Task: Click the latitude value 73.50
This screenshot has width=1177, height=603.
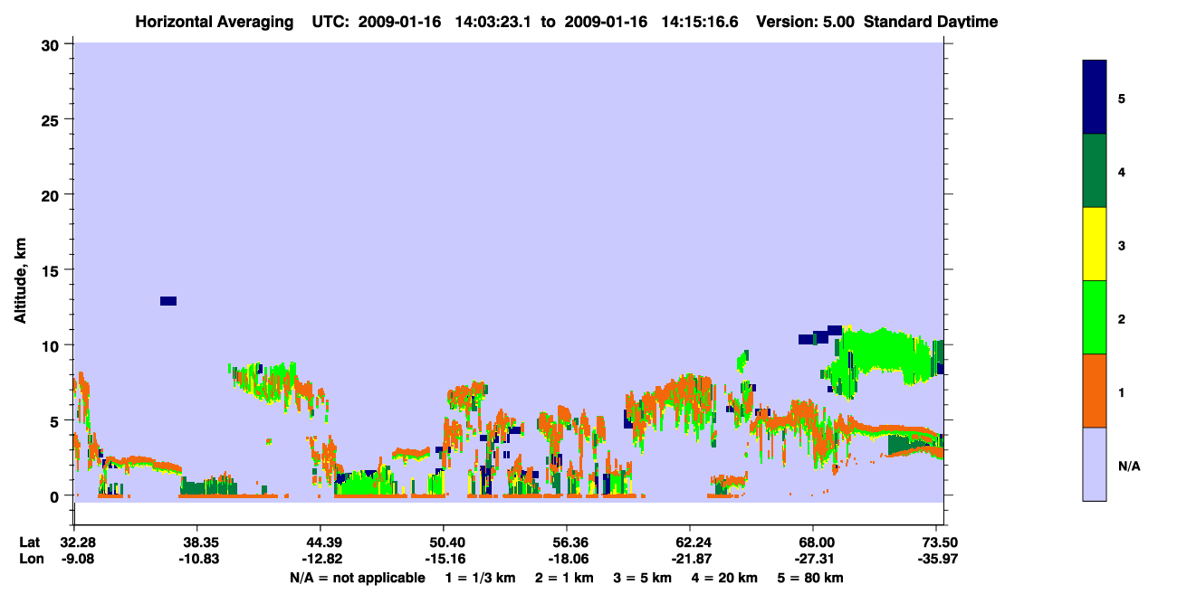Action: [941, 542]
